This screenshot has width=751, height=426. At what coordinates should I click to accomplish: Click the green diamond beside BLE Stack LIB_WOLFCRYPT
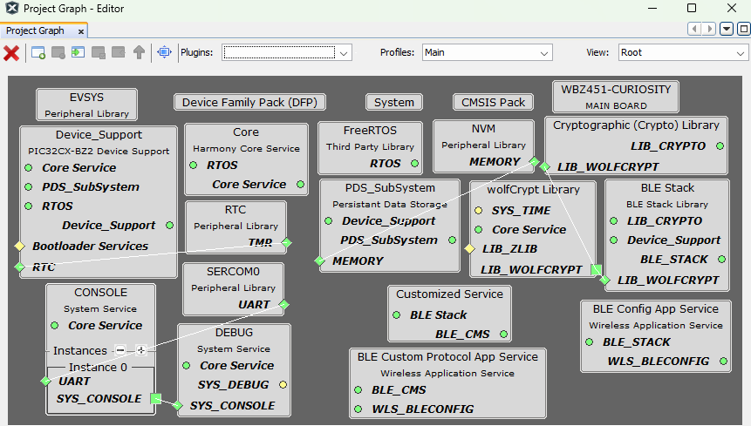(604, 281)
